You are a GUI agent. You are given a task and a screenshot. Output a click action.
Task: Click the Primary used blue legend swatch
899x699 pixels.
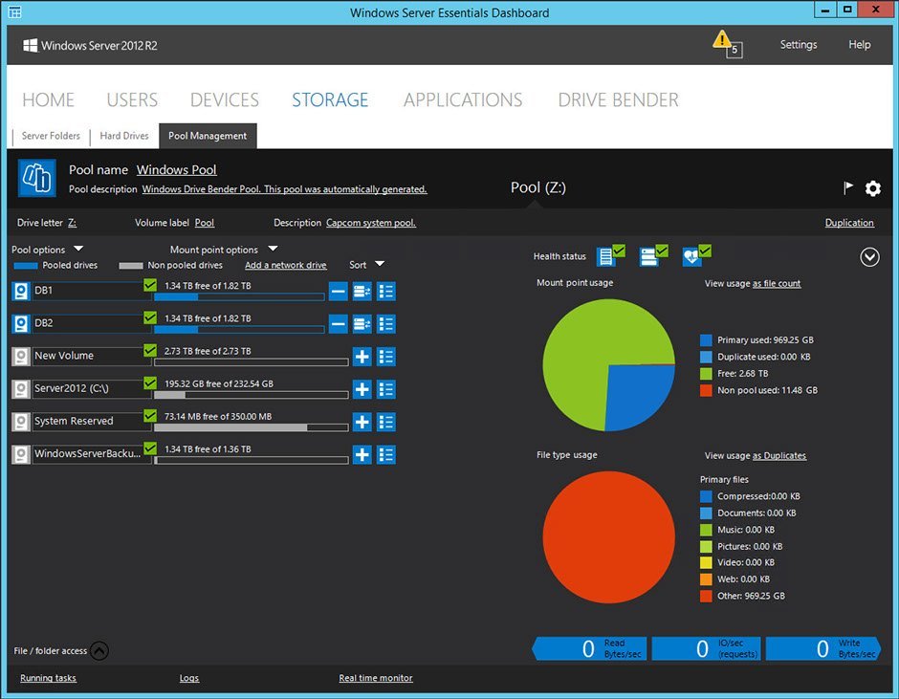pos(706,340)
